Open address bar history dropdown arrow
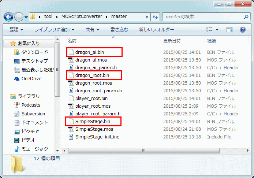The width and height of the screenshot is (254, 178). coord(147,17)
